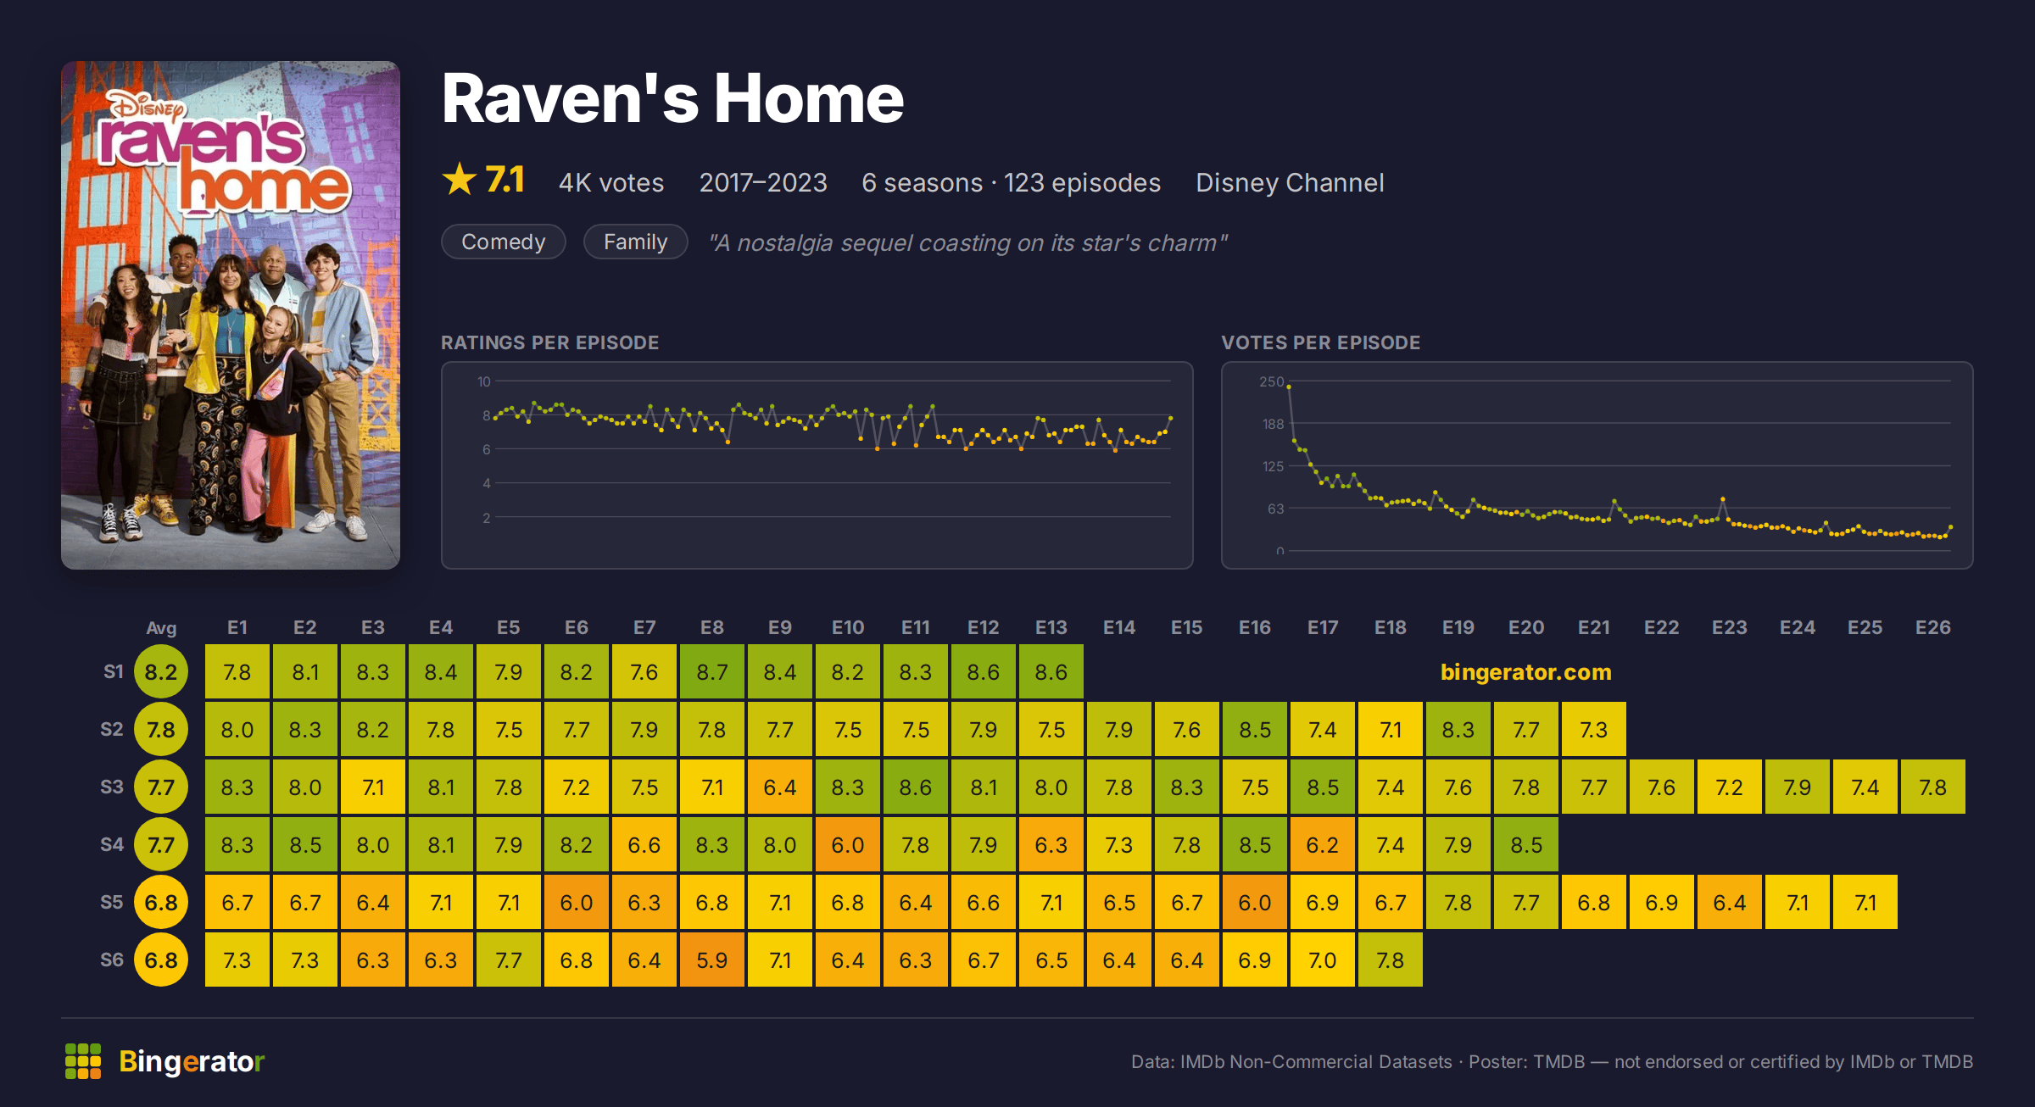Click the Avg column header
Image resolution: width=2035 pixels, height=1107 pixels.
pyautogui.click(x=161, y=627)
